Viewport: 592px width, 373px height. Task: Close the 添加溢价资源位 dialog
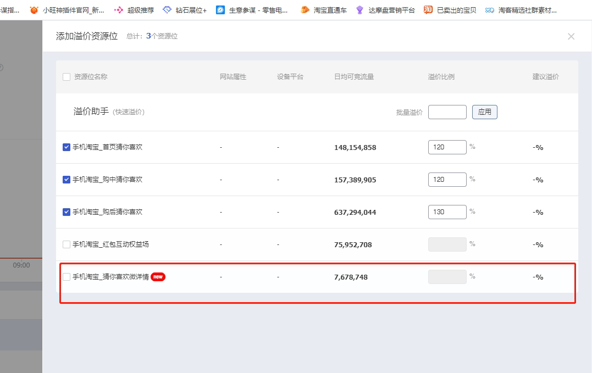point(571,36)
